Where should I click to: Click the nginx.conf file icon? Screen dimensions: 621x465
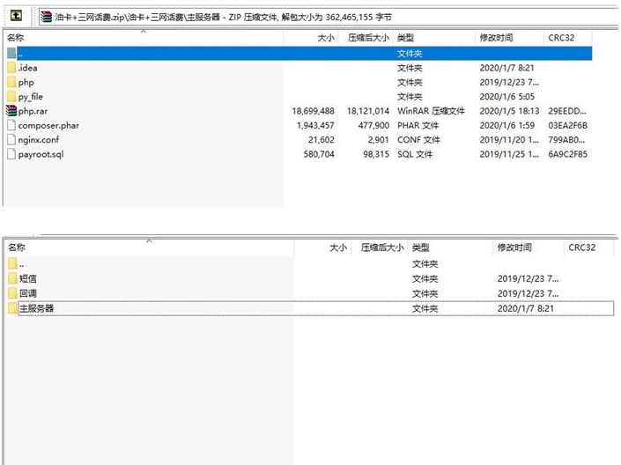(x=11, y=139)
